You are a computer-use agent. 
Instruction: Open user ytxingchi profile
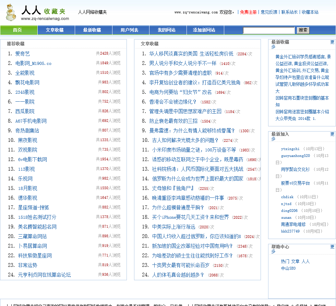point(290,149)
